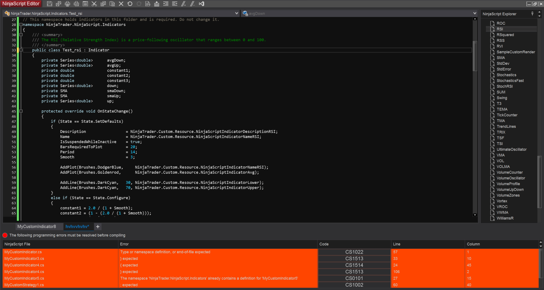This screenshot has height=290, width=544.
Task: Click the Undo arrow icon
Action: click(x=130, y=4)
